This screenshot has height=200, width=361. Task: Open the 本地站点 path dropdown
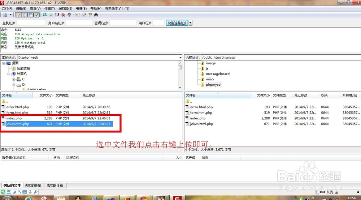tap(180, 58)
